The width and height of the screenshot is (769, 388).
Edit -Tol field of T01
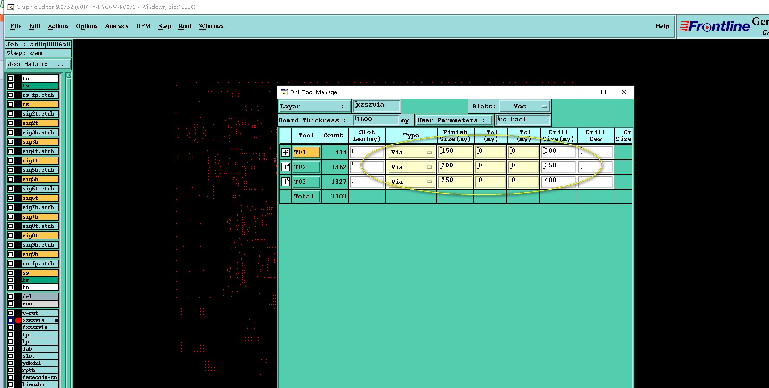[x=523, y=152]
